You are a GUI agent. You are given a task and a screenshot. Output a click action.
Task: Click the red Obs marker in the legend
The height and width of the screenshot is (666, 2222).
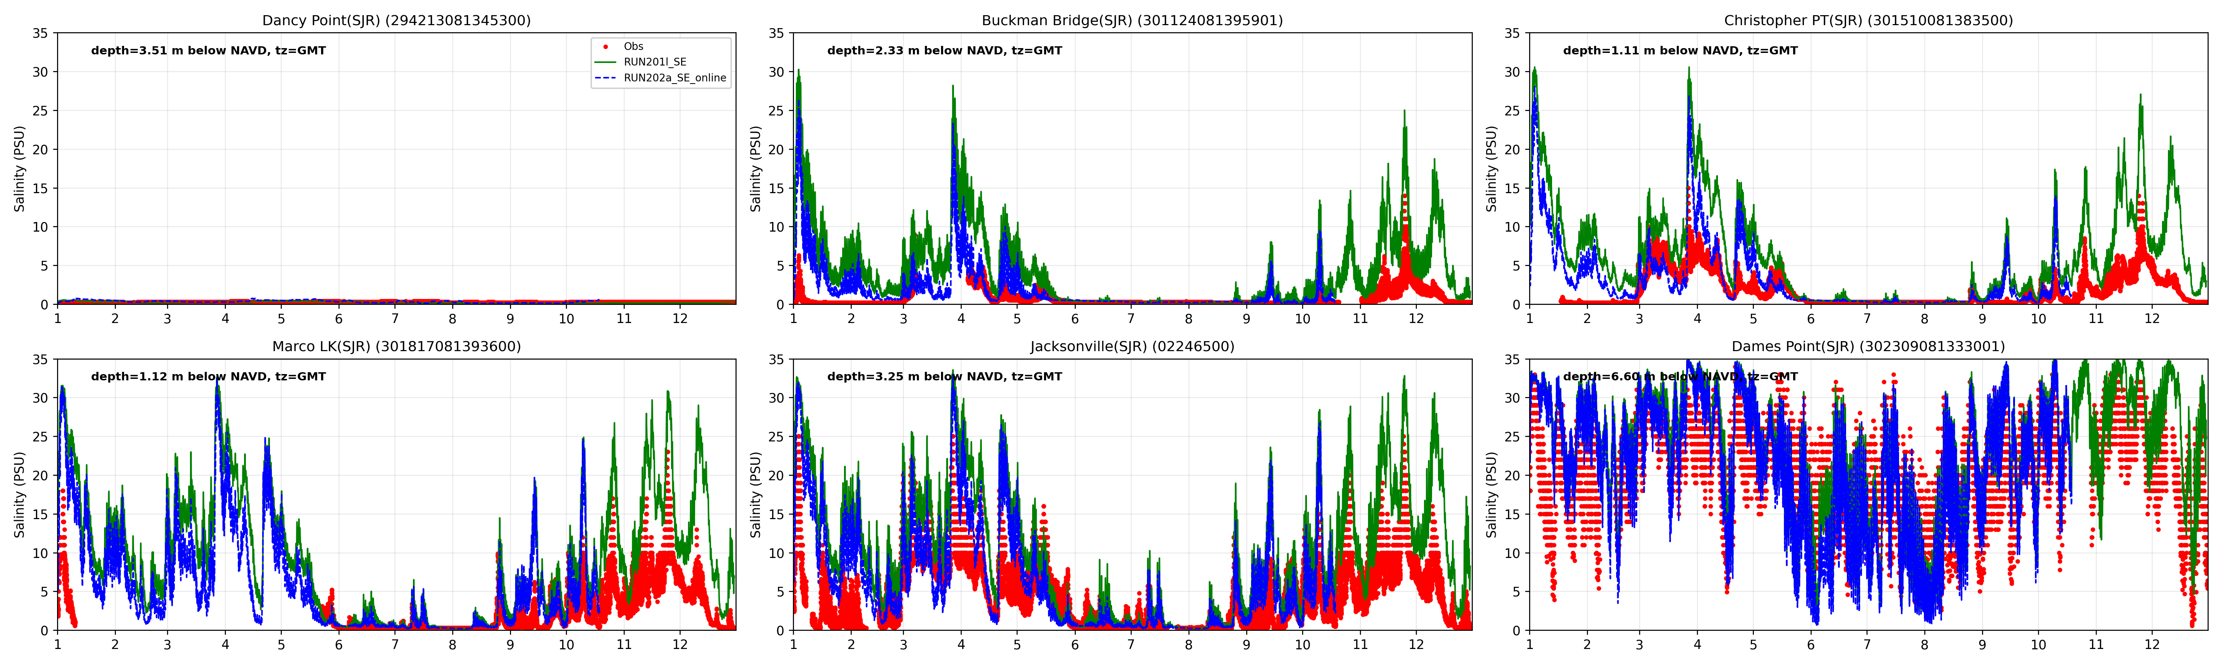[605, 47]
